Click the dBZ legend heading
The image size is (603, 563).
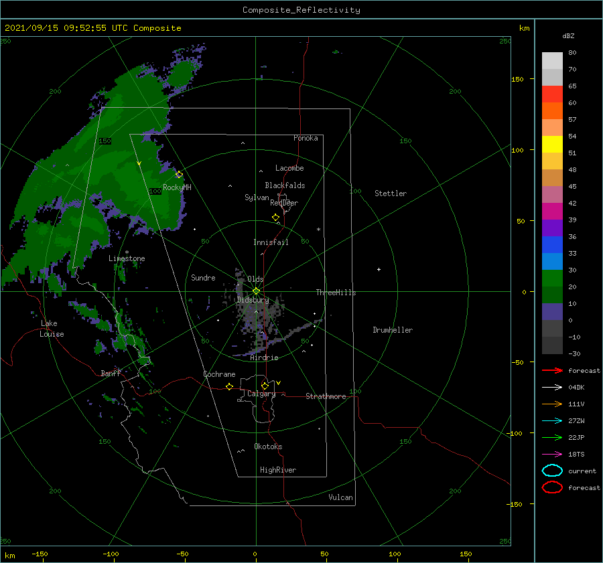pos(568,35)
